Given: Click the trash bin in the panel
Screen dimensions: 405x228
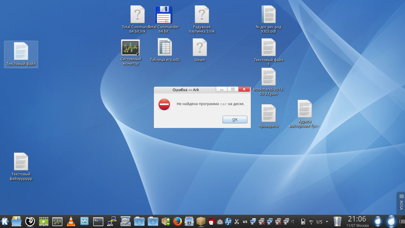Looking at the screenshot, I should [x=338, y=221].
